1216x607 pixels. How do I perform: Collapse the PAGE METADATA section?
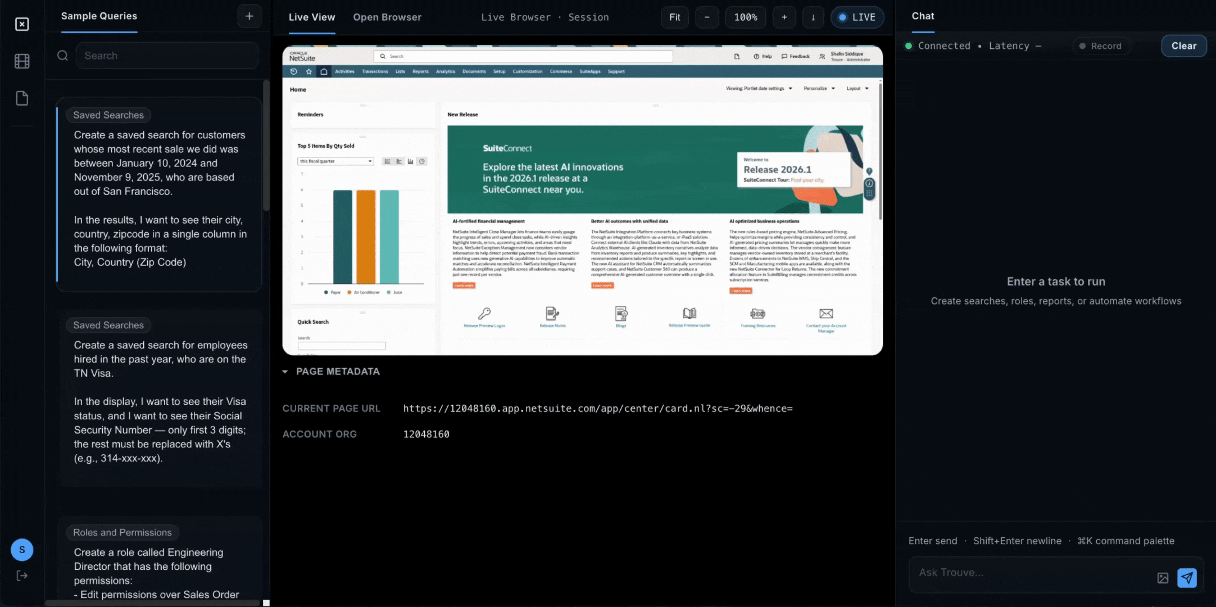click(x=284, y=371)
